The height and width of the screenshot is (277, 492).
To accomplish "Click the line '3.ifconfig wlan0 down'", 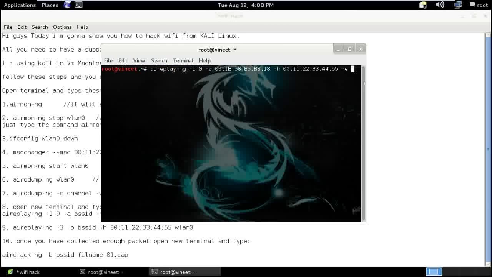I will 40,138.
